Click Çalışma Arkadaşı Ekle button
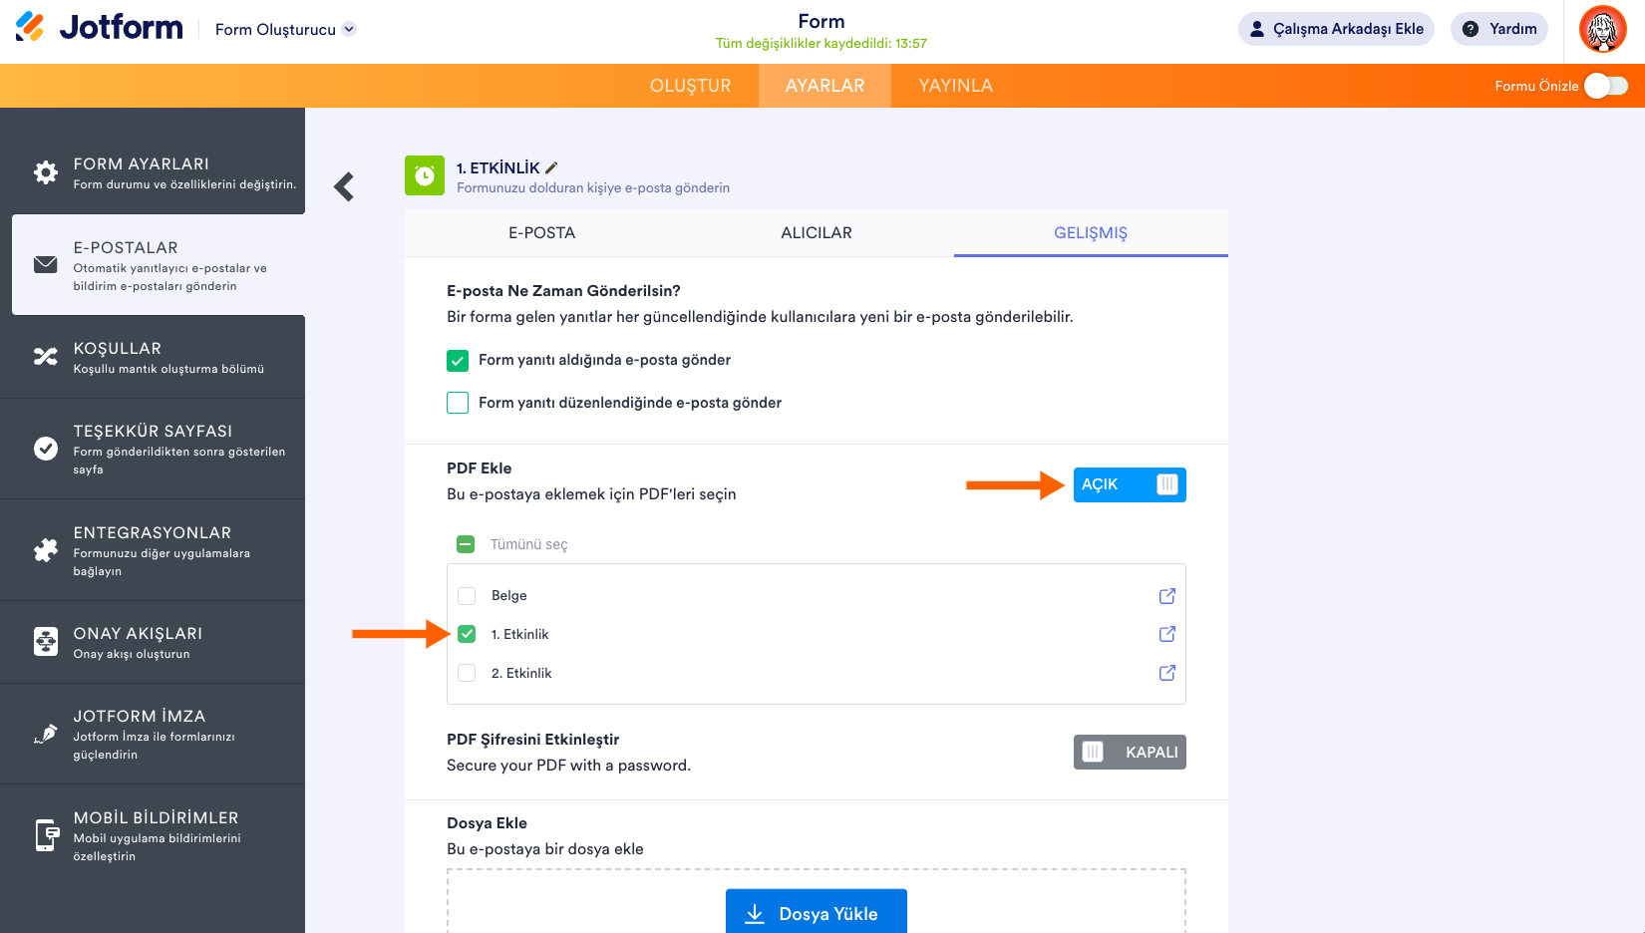Image resolution: width=1645 pixels, height=933 pixels. [1336, 29]
